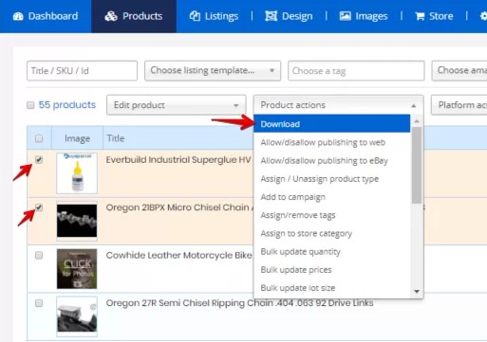Uncheck the Everbuild Industrial Superglue row checkbox
Screen dimensions: 487x342
coord(39,160)
